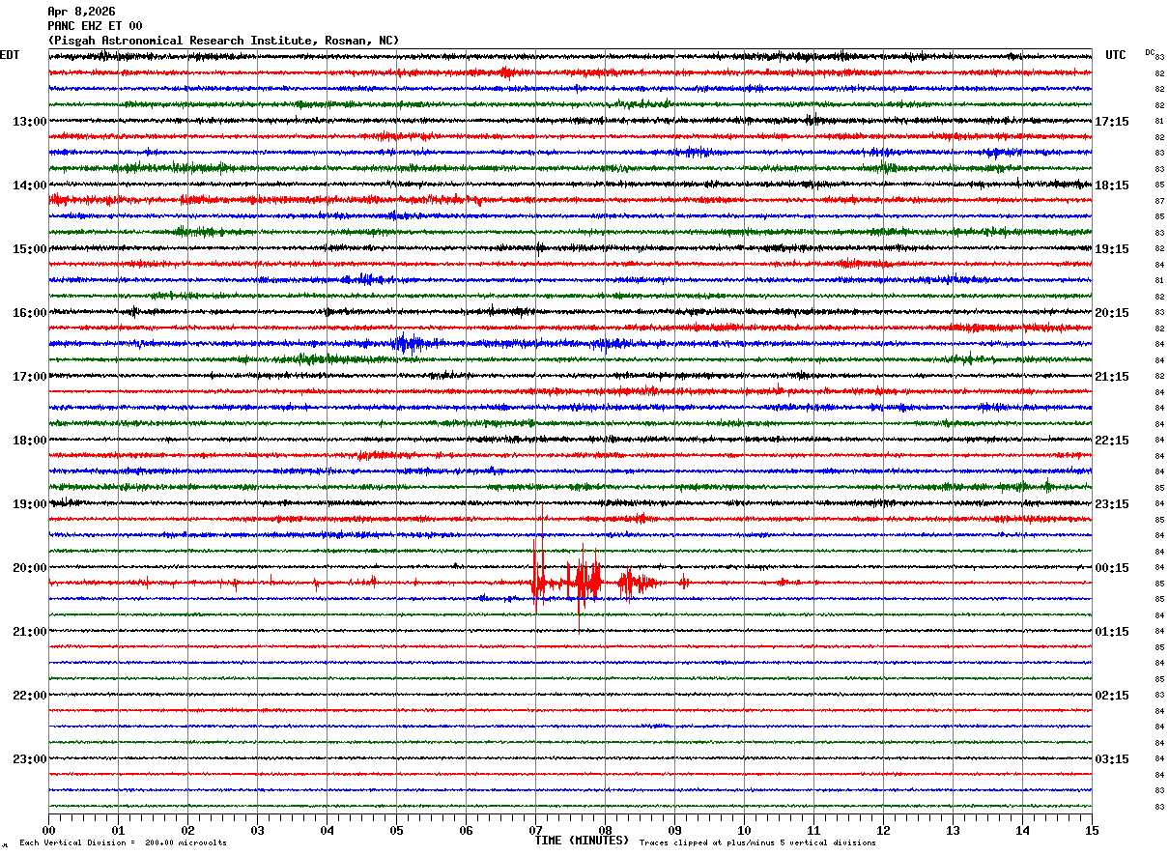
Task: Click the 23:15 UTC time label
Action: point(1112,504)
